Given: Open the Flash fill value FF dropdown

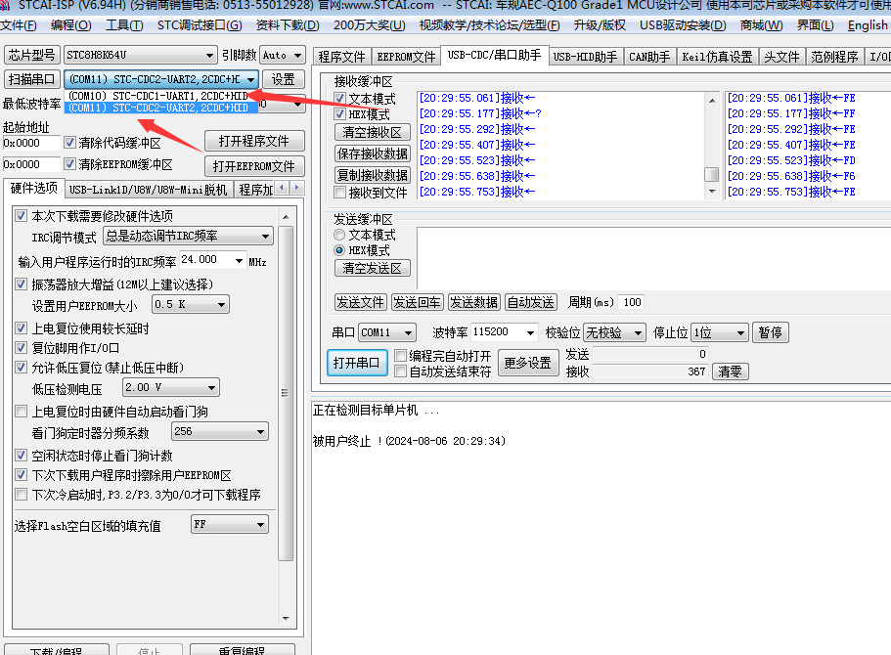Looking at the screenshot, I should tap(230, 524).
